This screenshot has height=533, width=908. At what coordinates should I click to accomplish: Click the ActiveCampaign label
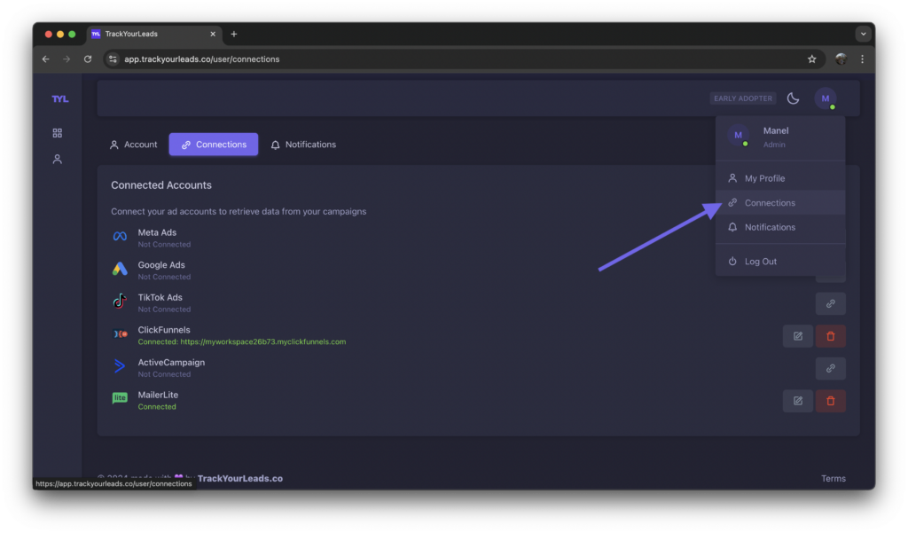pyautogui.click(x=171, y=363)
